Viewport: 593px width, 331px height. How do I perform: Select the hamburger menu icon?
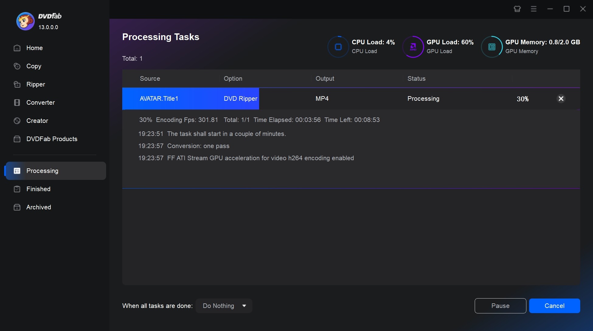coord(533,9)
